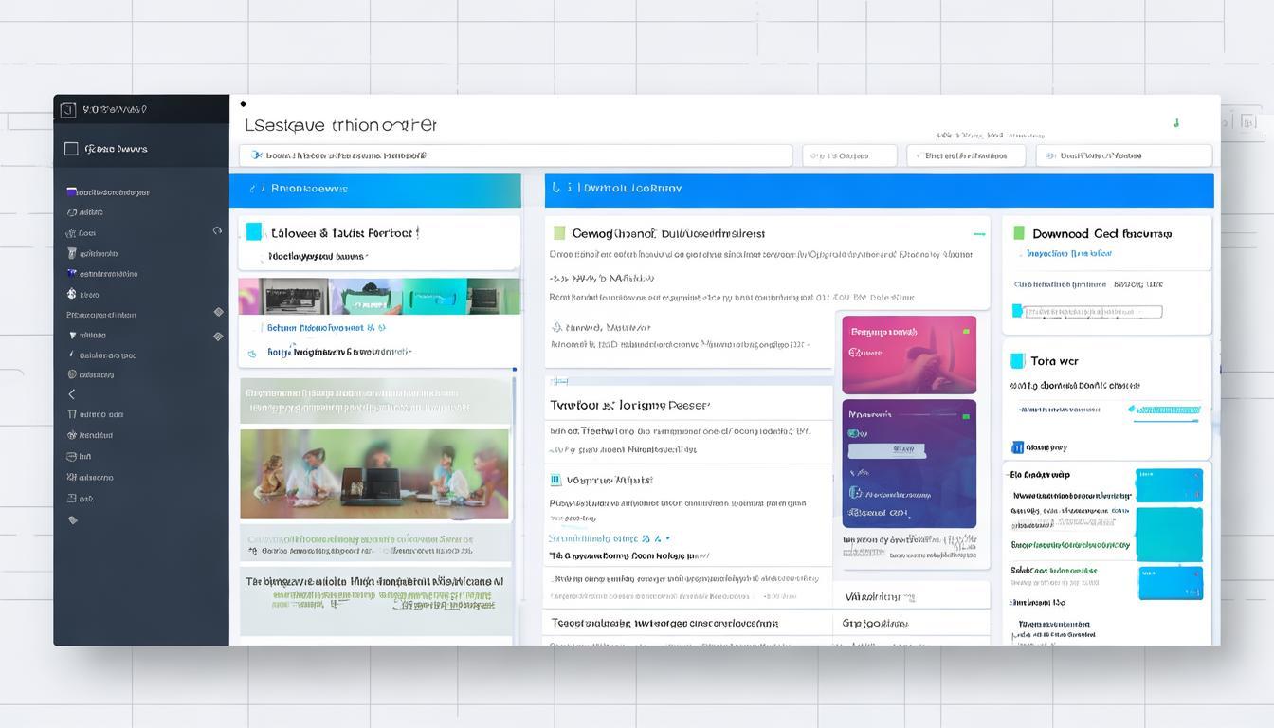Screen dimensions: 1274x728
Task: Open the rightmost filter dropdown in top bar
Action: click(1123, 155)
